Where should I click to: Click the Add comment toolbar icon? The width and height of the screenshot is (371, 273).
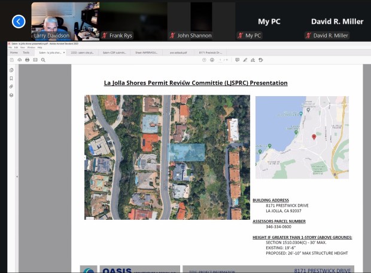coord(237,60)
